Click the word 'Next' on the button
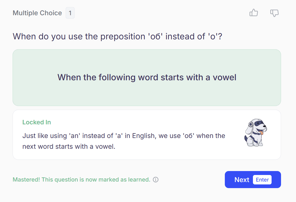Image resolution: width=296 pixels, height=202 pixels. click(242, 180)
